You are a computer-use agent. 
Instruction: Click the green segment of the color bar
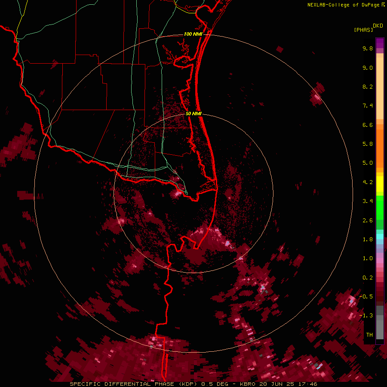[380, 212]
